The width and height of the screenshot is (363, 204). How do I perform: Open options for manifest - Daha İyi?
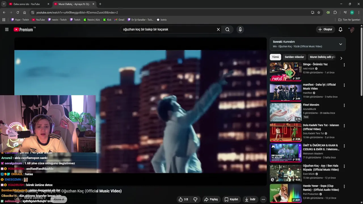(x=344, y=85)
